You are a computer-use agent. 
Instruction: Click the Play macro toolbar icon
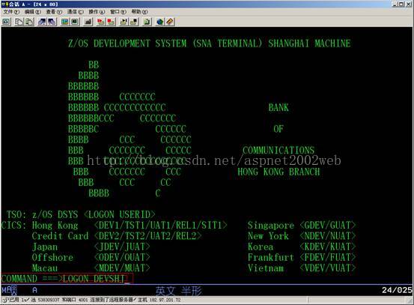pyautogui.click(x=124, y=22)
